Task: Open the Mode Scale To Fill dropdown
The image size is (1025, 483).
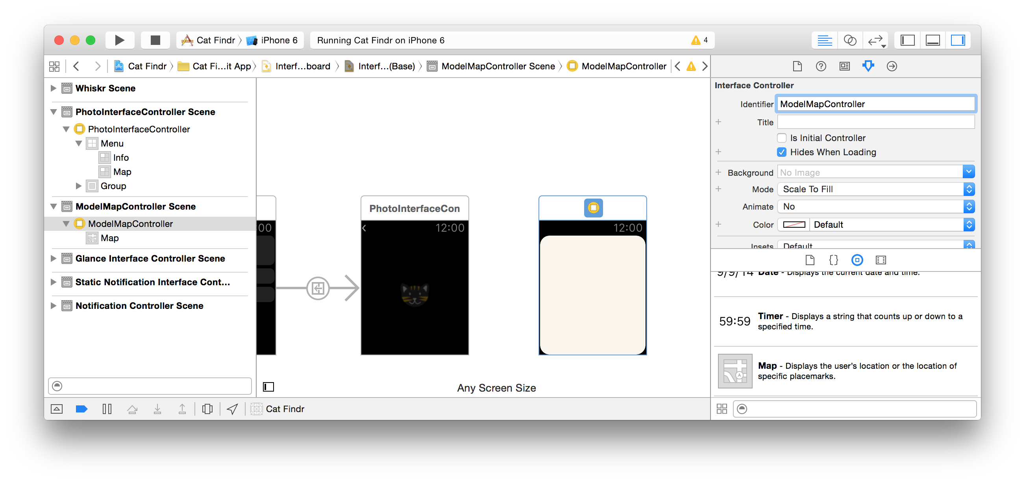Action: (876, 189)
